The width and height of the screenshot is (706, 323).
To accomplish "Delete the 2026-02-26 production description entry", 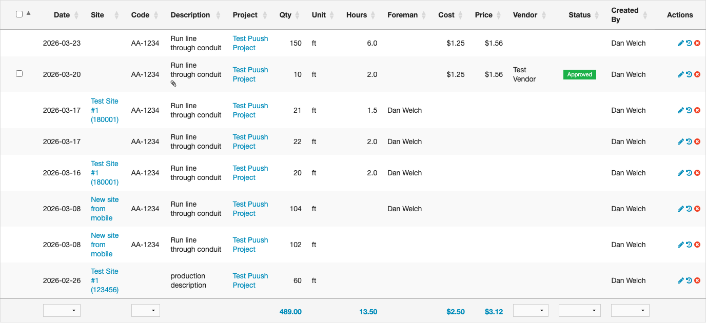I will (x=697, y=280).
